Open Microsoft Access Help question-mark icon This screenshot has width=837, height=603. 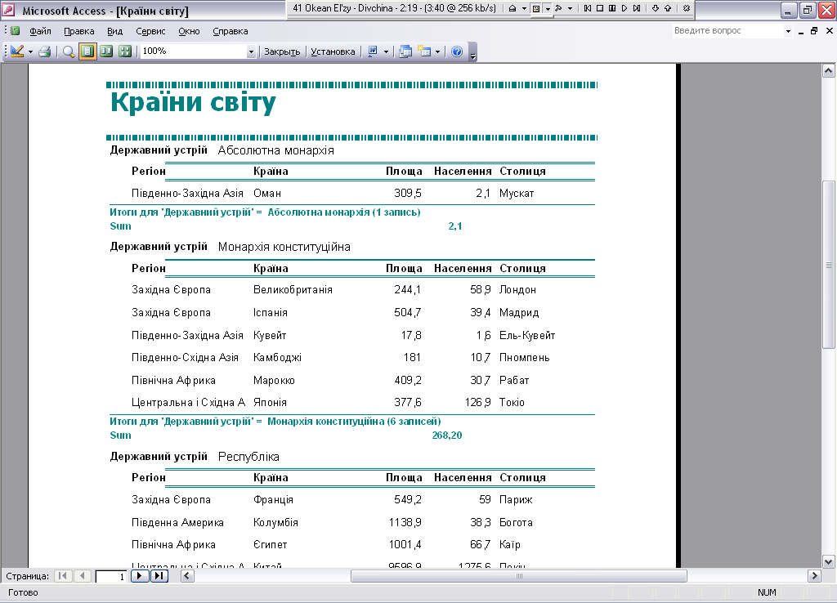457,51
